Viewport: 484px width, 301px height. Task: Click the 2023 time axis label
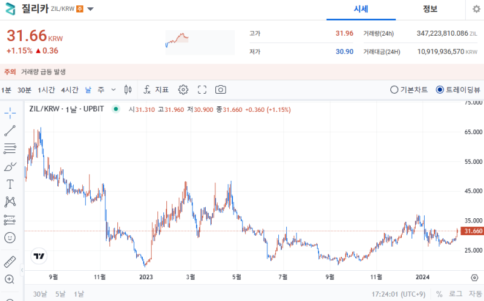[x=146, y=277]
